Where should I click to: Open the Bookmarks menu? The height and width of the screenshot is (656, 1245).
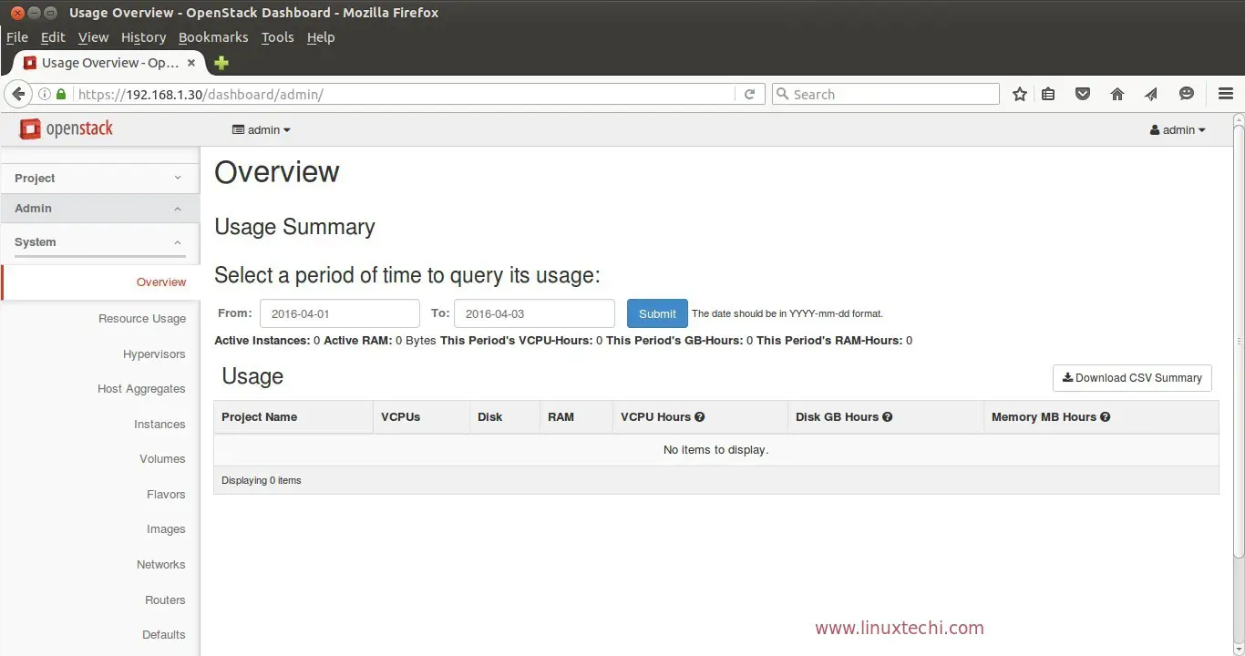[x=213, y=37]
